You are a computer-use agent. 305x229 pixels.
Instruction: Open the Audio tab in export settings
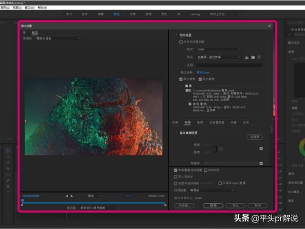(x=200, y=122)
